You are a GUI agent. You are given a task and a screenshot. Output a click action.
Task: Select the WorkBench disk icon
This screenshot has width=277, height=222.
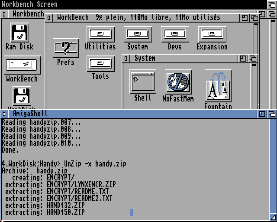tap(22, 65)
